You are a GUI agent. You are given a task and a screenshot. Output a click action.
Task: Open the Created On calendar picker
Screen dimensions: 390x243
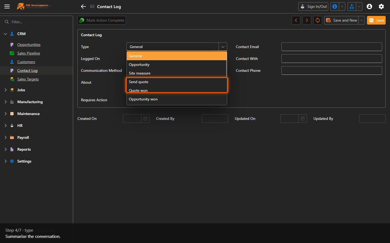(x=145, y=119)
